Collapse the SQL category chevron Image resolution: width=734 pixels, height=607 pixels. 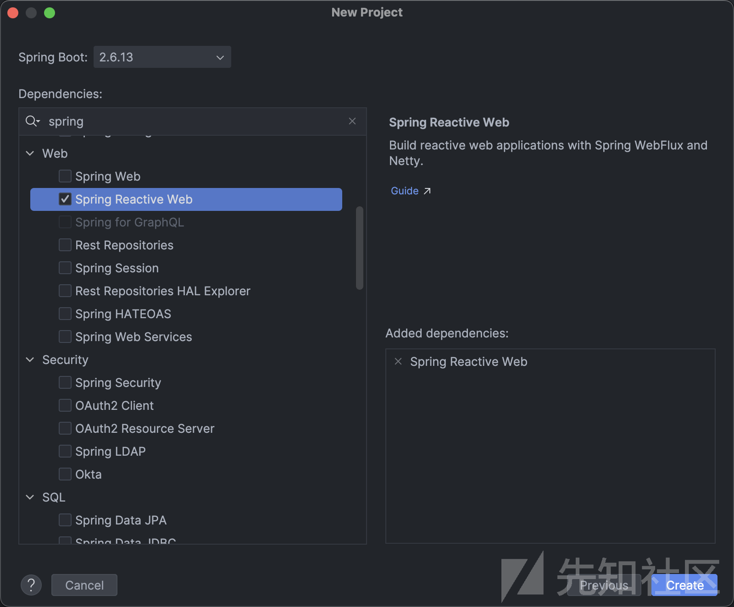coord(30,497)
